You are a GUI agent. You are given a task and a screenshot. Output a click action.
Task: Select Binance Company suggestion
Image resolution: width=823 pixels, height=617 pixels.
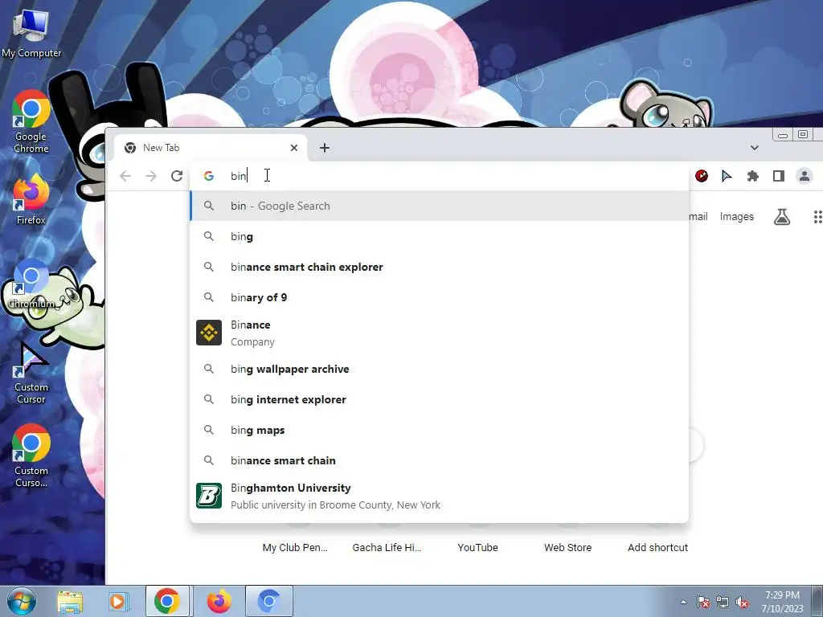pos(440,333)
